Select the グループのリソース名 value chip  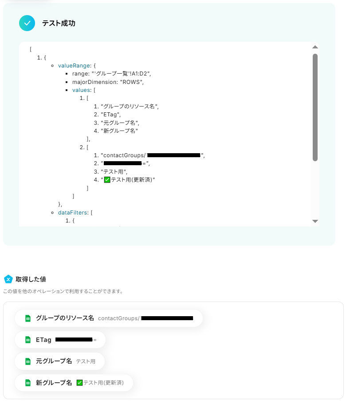click(x=109, y=318)
